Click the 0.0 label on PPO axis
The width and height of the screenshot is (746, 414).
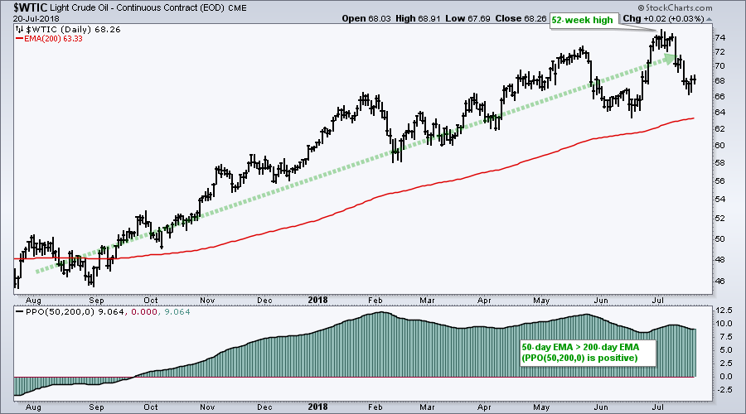tap(725, 377)
